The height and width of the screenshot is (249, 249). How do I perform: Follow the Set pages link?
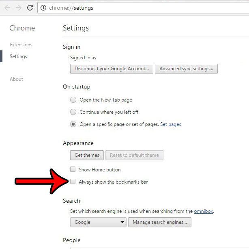click(171, 124)
